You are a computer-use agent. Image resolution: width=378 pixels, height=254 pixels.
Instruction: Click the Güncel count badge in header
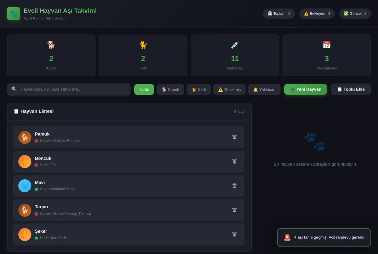point(355,14)
